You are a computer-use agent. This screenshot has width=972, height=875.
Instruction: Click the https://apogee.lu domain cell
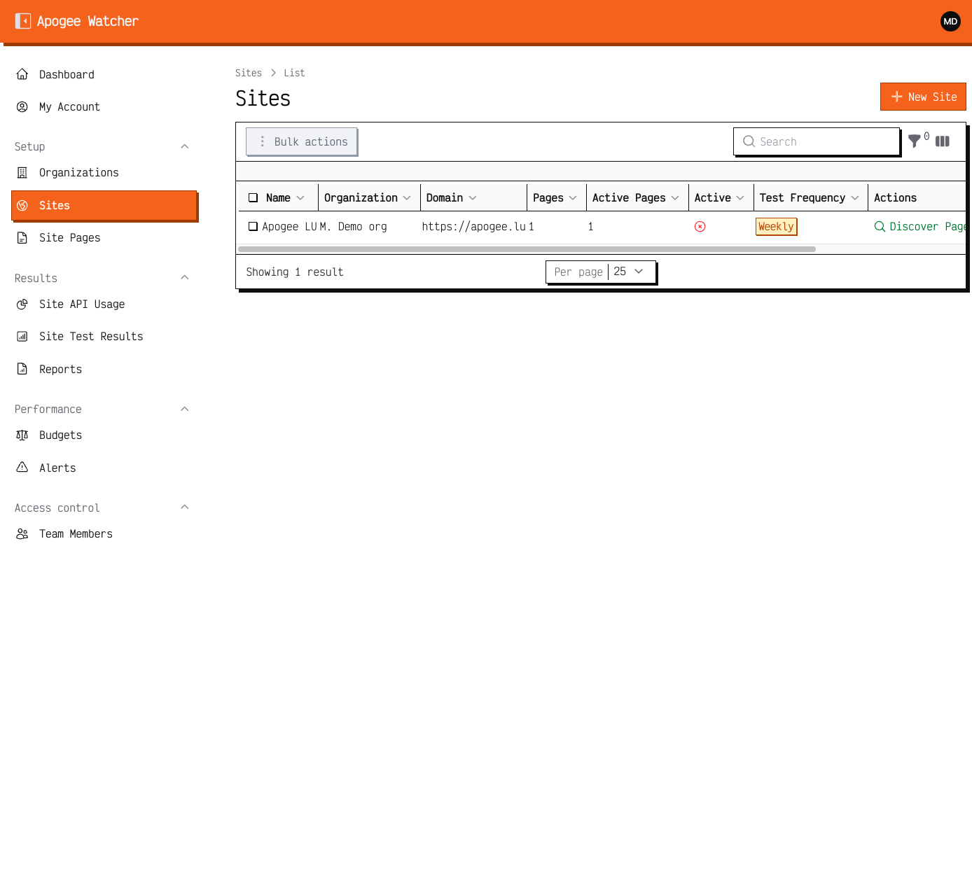(x=473, y=227)
